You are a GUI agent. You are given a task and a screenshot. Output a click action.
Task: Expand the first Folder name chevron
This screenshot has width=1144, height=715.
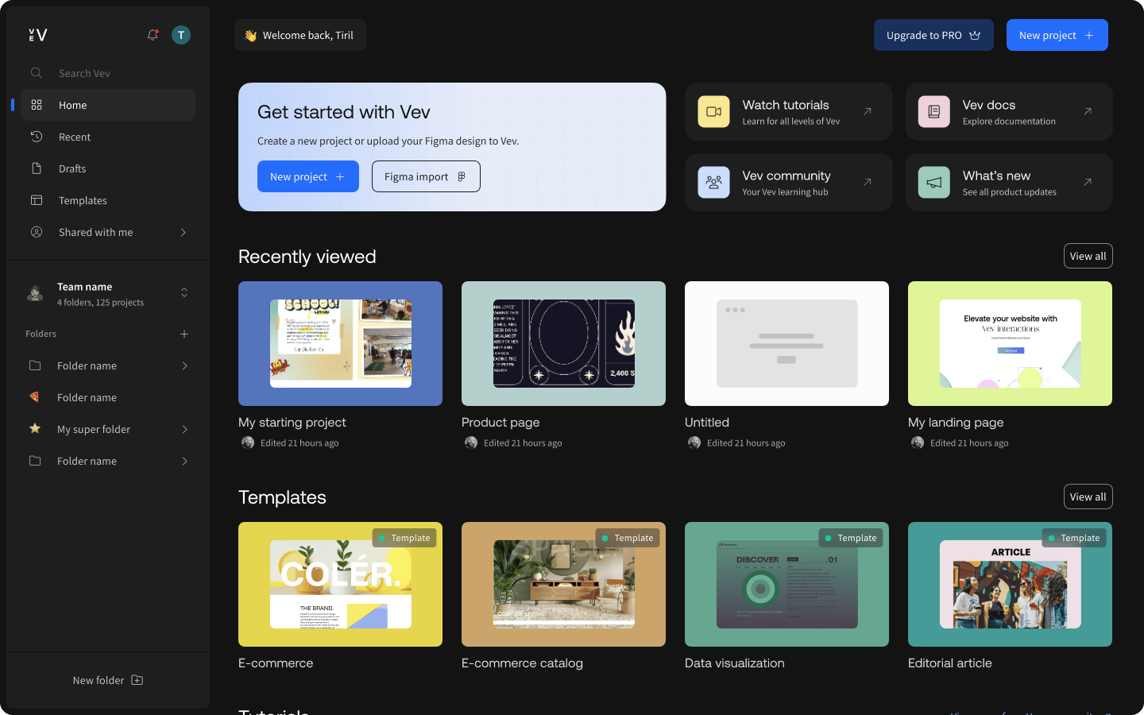coord(184,365)
